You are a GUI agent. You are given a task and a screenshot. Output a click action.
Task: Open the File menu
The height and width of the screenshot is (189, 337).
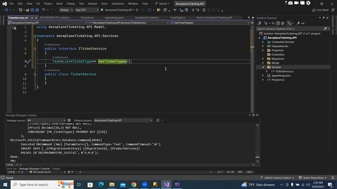[x=12, y=4]
